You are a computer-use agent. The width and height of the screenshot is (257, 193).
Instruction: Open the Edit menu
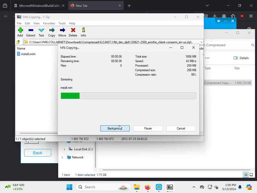27,23
